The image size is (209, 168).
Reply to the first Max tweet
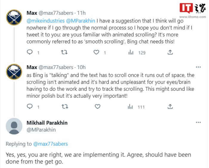30,53
